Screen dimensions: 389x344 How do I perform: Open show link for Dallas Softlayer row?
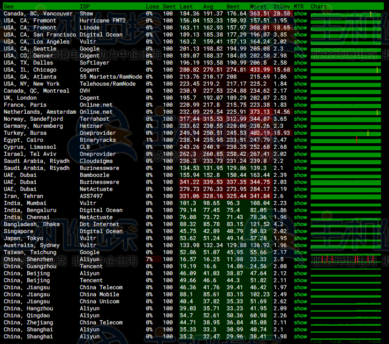300,63
